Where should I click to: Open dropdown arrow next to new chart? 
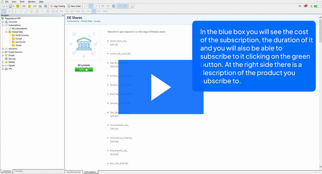click(x=7, y=6)
